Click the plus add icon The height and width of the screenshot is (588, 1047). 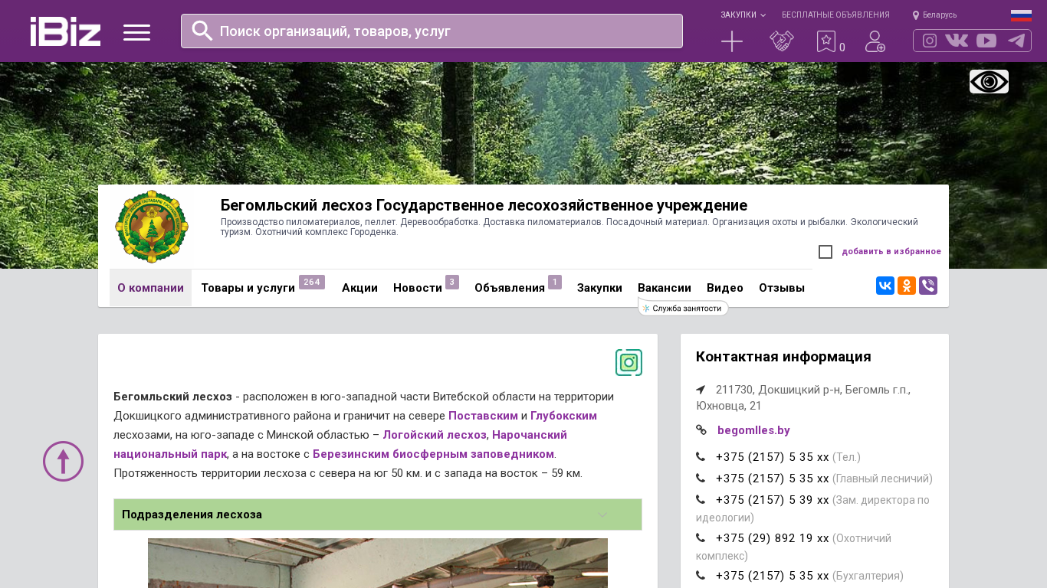pos(732,41)
